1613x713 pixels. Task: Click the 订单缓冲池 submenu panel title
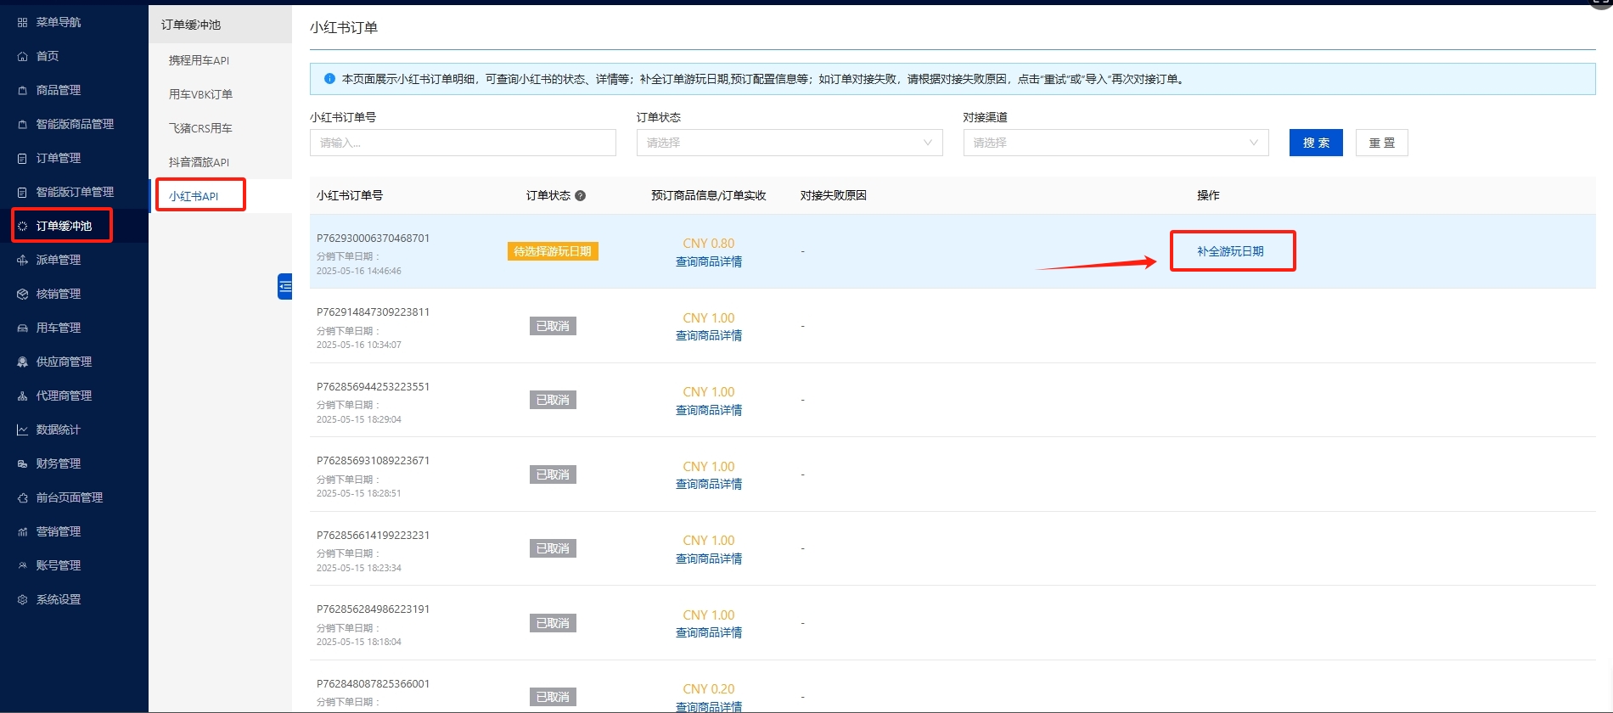pos(191,25)
